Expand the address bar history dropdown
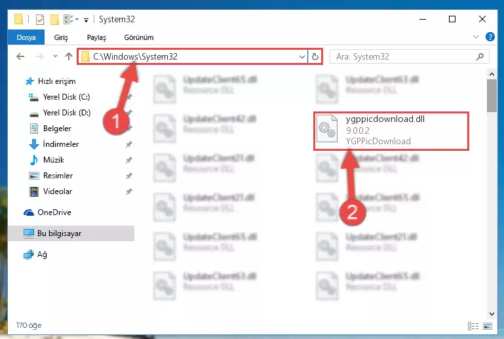504x339 pixels. 302,57
